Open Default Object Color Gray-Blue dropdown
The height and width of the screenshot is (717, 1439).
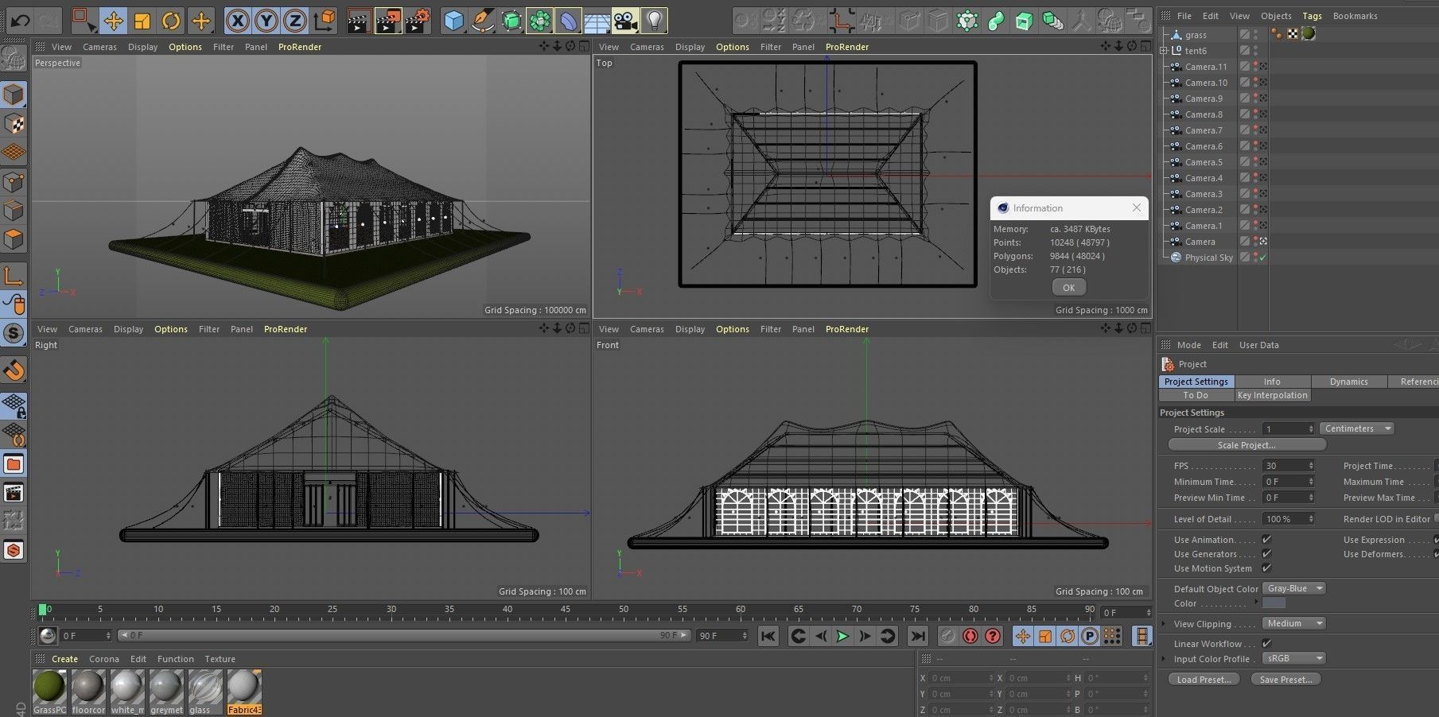click(1295, 588)
